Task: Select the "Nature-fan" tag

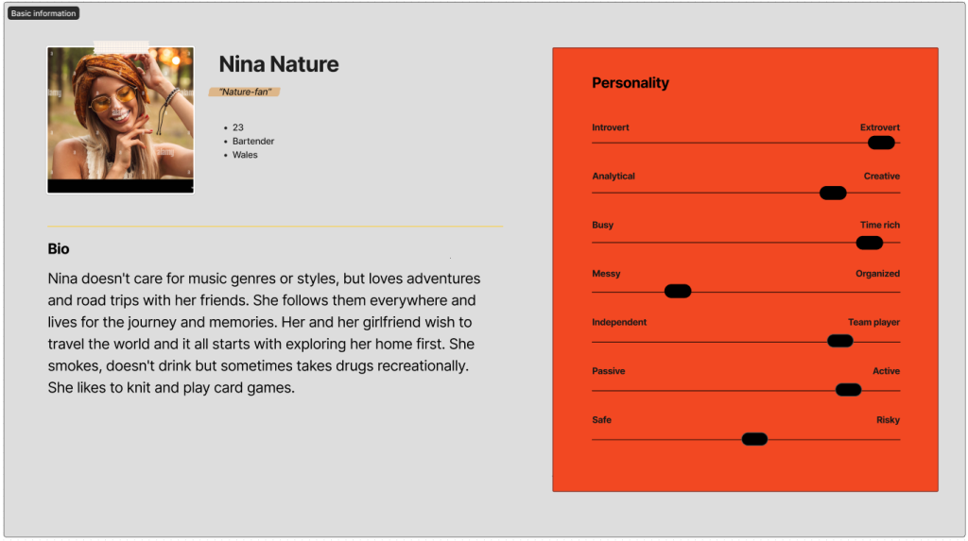Action: pyautogui.click(x=245, y=92)
